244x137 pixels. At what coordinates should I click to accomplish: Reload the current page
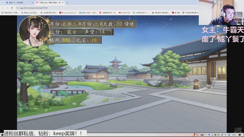click(x=12, y=8)
